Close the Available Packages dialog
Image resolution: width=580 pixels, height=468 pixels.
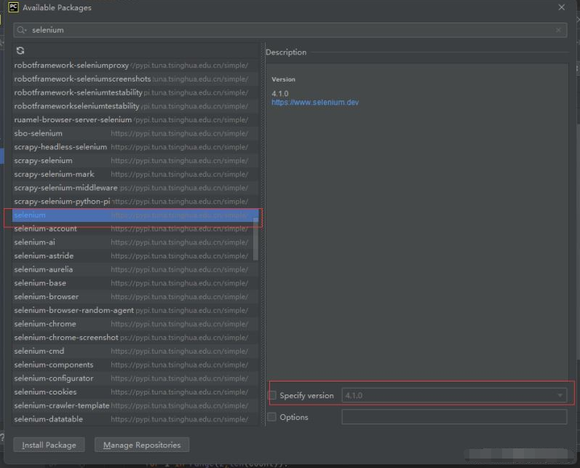point(562,7)
